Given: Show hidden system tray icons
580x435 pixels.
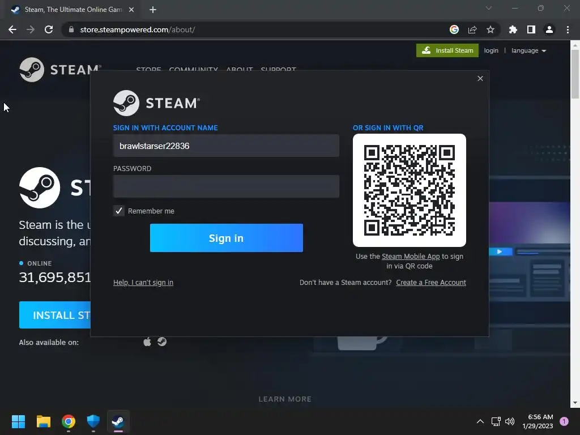Looking at the screenshot, I should (480, 421).
